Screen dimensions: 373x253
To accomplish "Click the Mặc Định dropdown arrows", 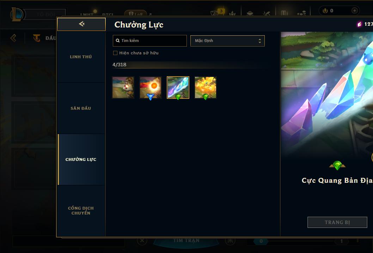I will pos(260,41).
